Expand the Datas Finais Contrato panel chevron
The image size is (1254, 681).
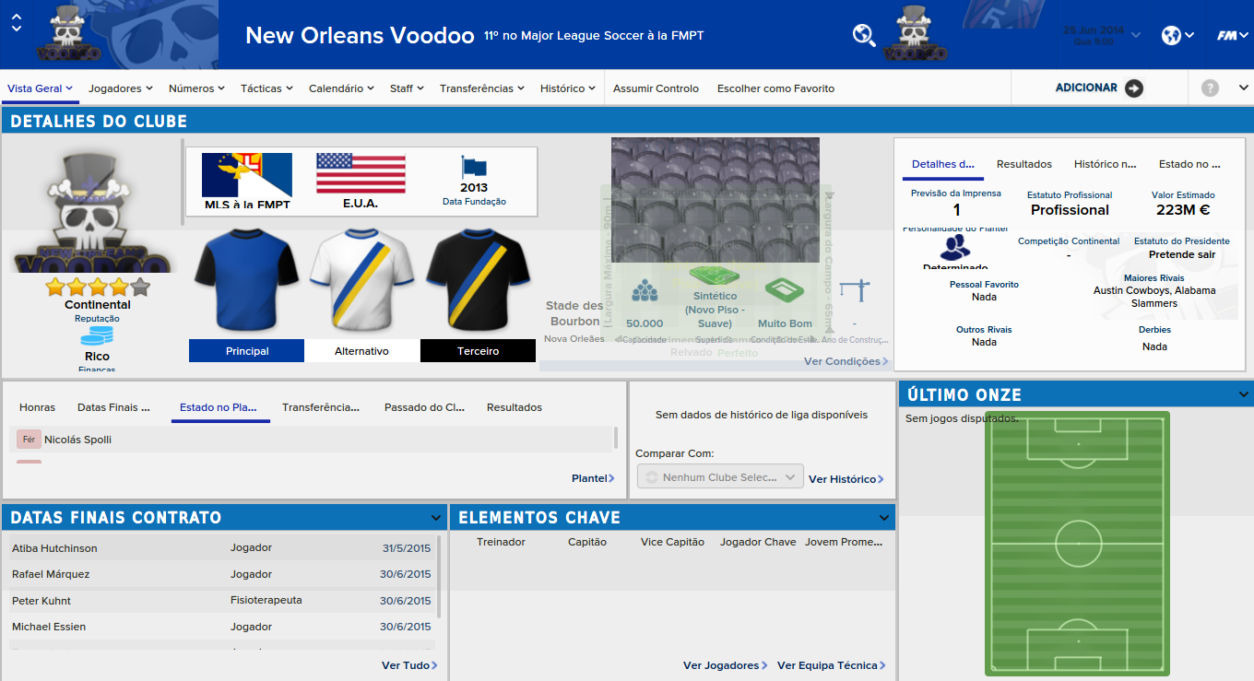(436, 518)
